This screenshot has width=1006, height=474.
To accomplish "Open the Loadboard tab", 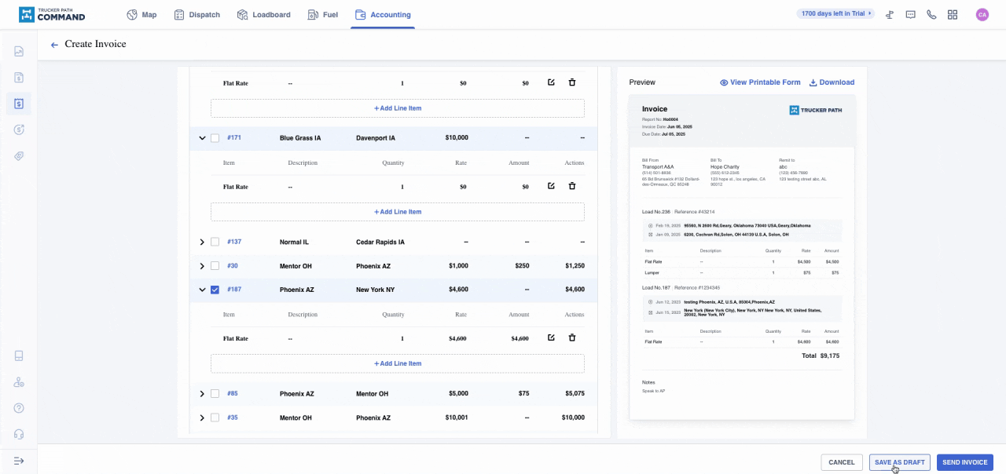I will (263, 15).
